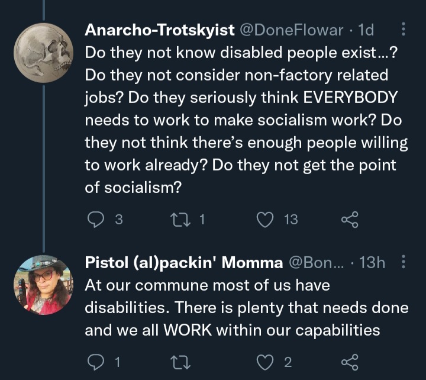
Task: Open more options on Pistol (al)packin' Momma's tweet
Action: pyautogui.click(x=404, y=262)
